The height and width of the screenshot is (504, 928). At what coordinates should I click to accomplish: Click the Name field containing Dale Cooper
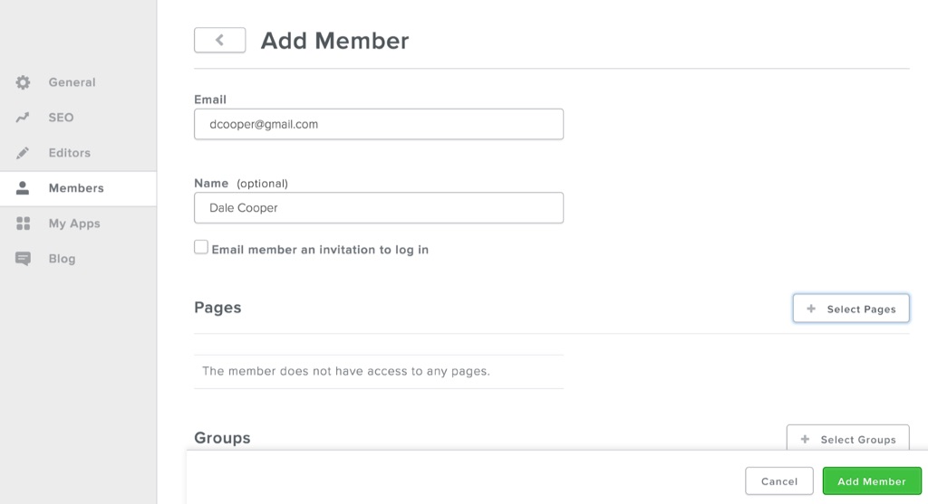(379, 207)
